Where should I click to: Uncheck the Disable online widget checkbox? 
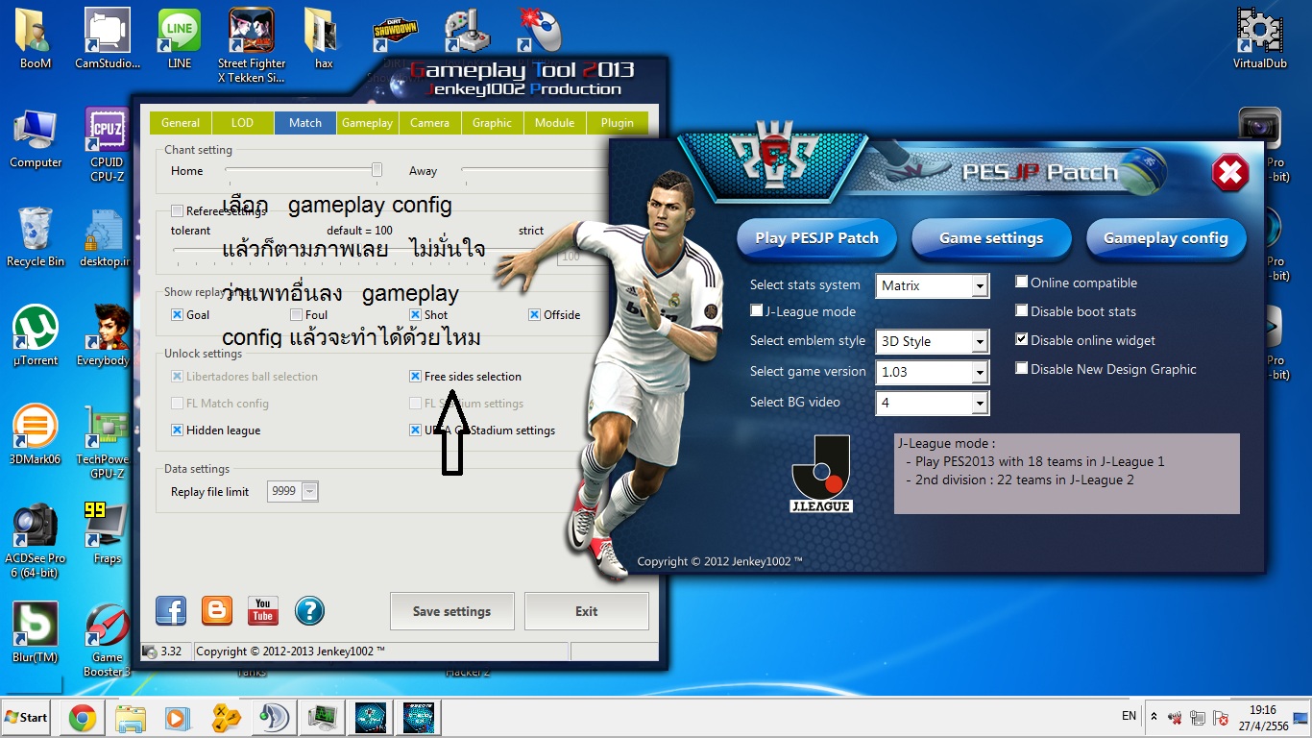click(x=1022, y=340)
